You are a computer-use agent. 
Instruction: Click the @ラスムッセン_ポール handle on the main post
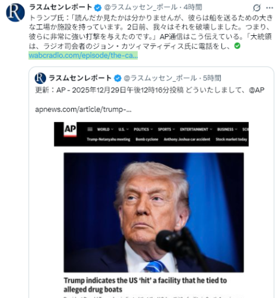[141, 7]
